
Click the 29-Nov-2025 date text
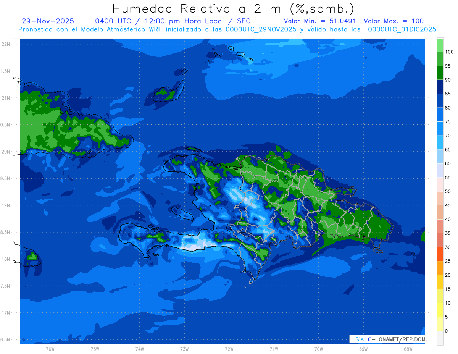(48, 21)
